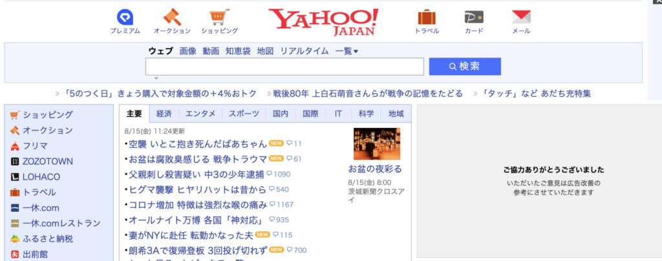
Task: Click the Yahoo! JAPAN logo
Action: 324,22
